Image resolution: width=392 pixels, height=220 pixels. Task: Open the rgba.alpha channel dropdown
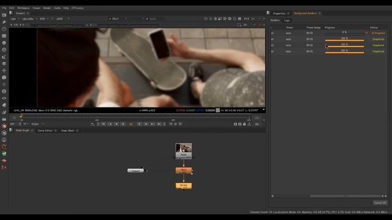[29, 19]
